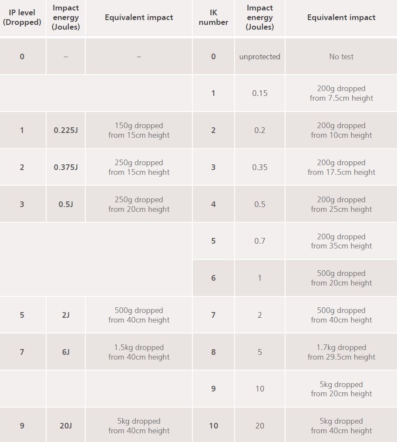Click the '0.375J' cell
This screenshot has width=397, height=442.
(x=66, y=167)
